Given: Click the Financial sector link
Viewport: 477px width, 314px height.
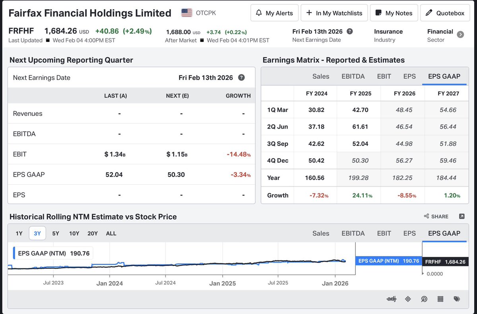Looking at the screenshot, I should [x=440, y=32].
